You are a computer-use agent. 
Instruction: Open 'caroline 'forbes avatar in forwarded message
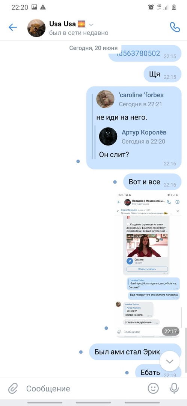pos(105,99)
